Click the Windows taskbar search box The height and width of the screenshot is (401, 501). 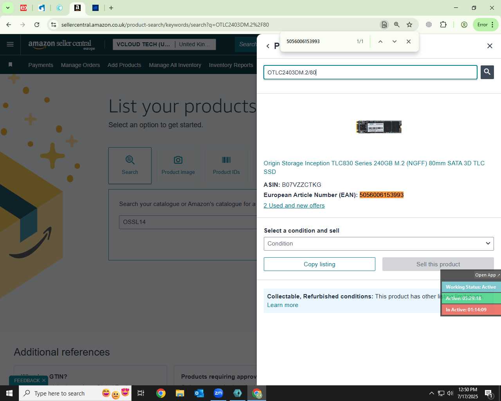(x=75, y=393)
